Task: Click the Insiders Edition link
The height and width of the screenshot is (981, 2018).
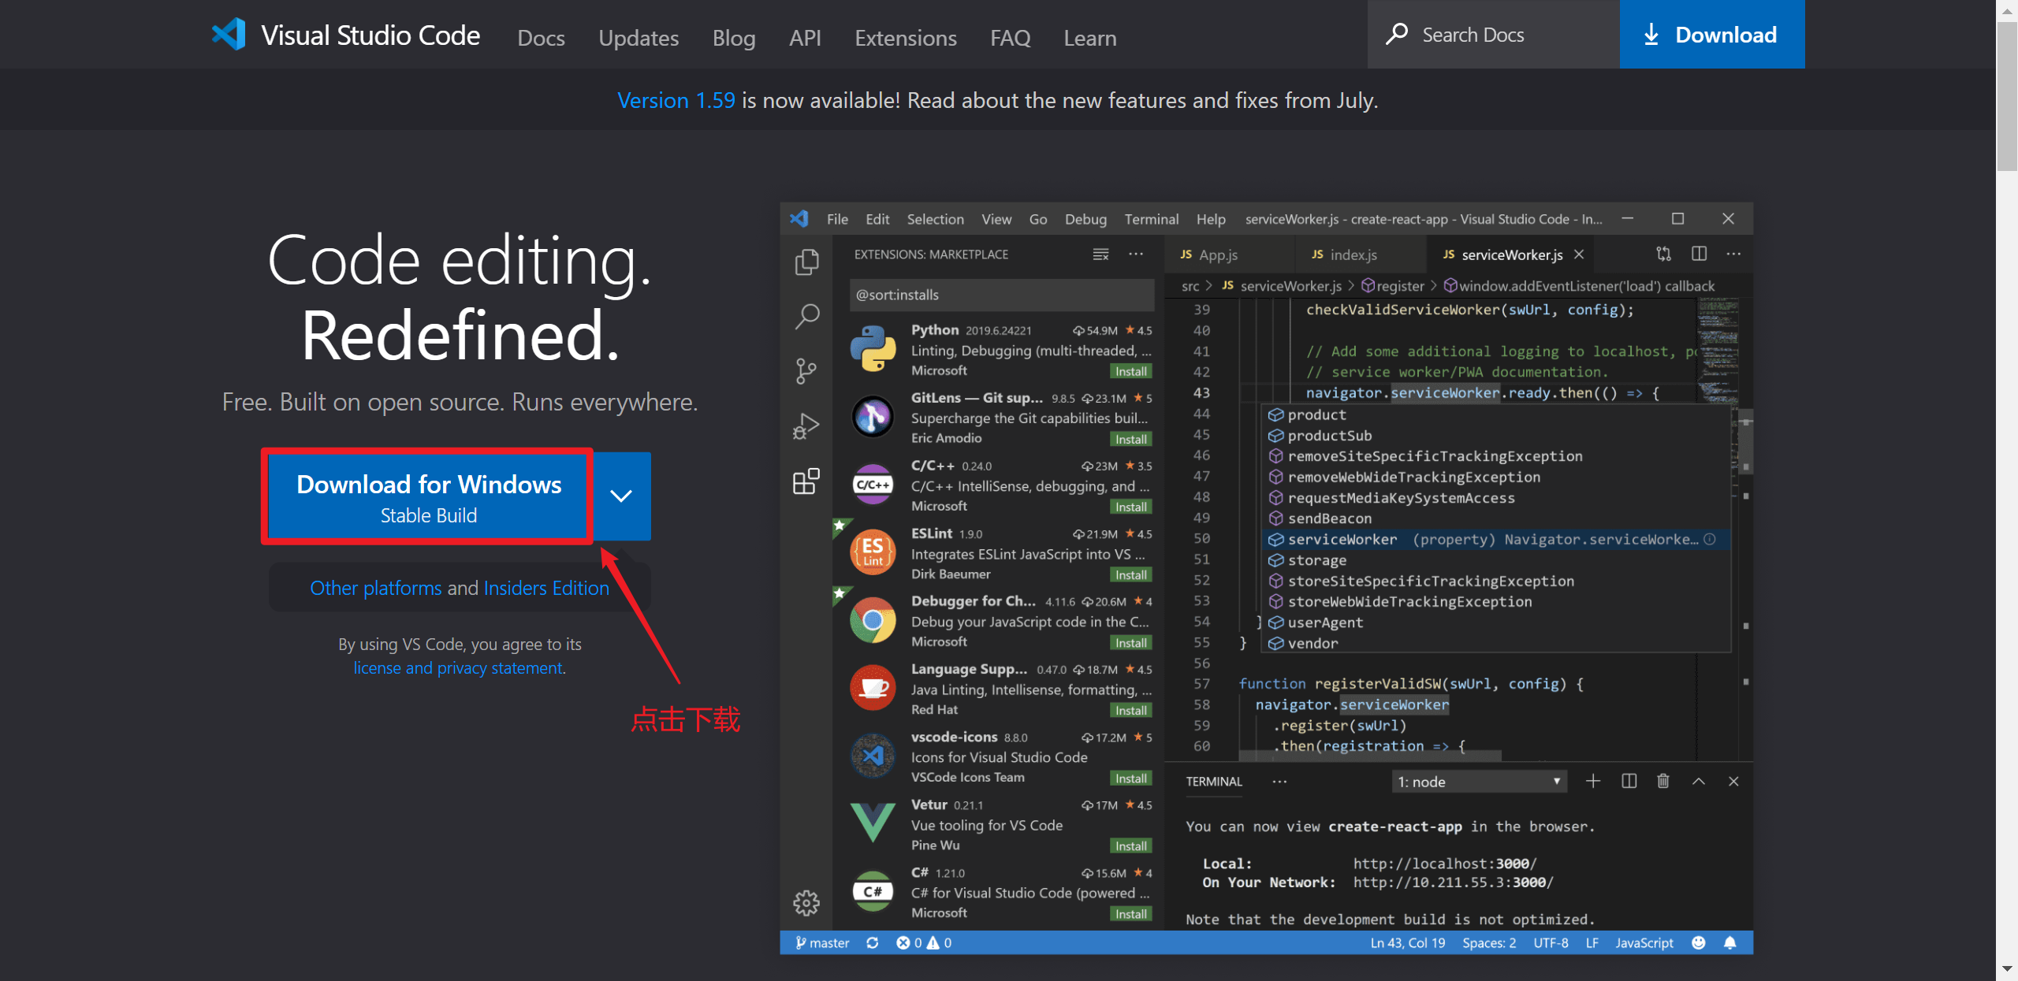Action: [x=546, y=588]
